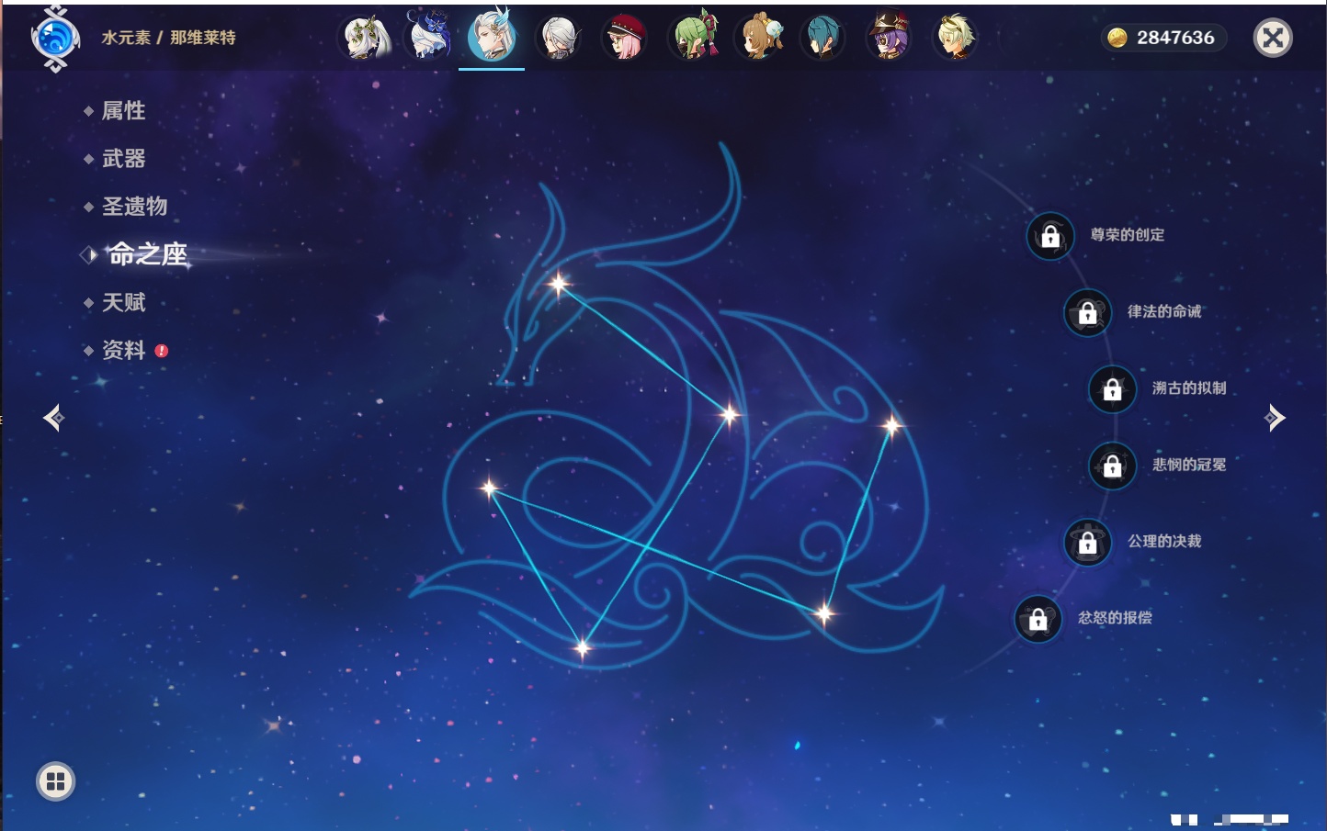Open the locked constellation 尊荣的创定
The height and width of the screenshot is (831, 1327).
pyautogui.click(x=1050, y=236)
